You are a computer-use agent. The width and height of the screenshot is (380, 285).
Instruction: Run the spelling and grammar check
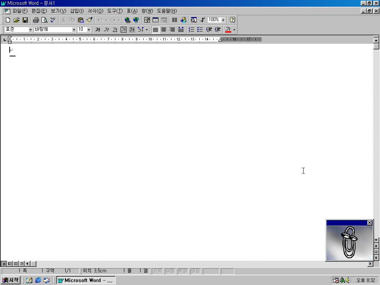(53, 20)
